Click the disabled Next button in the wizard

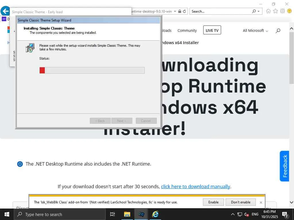coord(122,121)
